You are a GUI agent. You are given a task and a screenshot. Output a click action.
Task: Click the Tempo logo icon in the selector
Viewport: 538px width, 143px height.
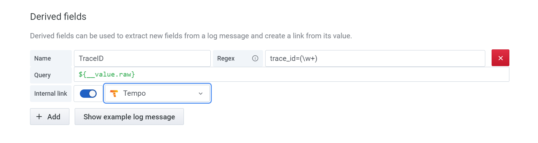tap(114, 93)
